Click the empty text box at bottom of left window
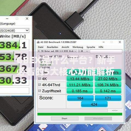This screenshot has height=131, width=131. [x=14, y=91]
